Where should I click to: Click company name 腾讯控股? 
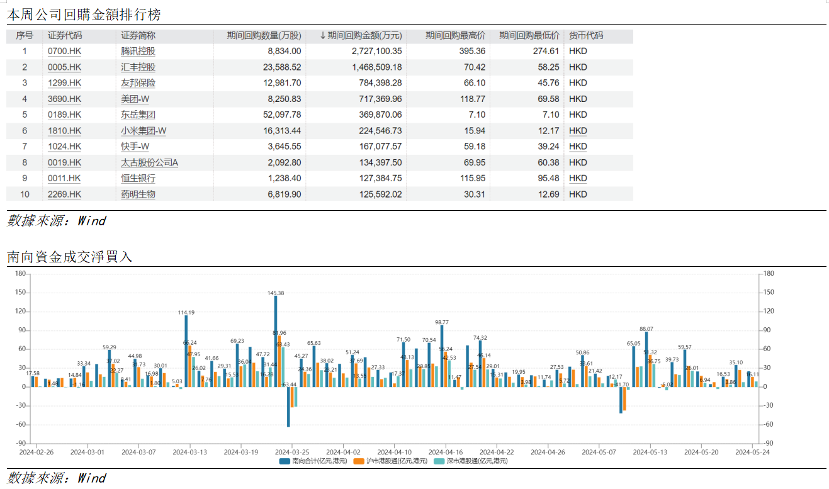(x=138, y=52)
